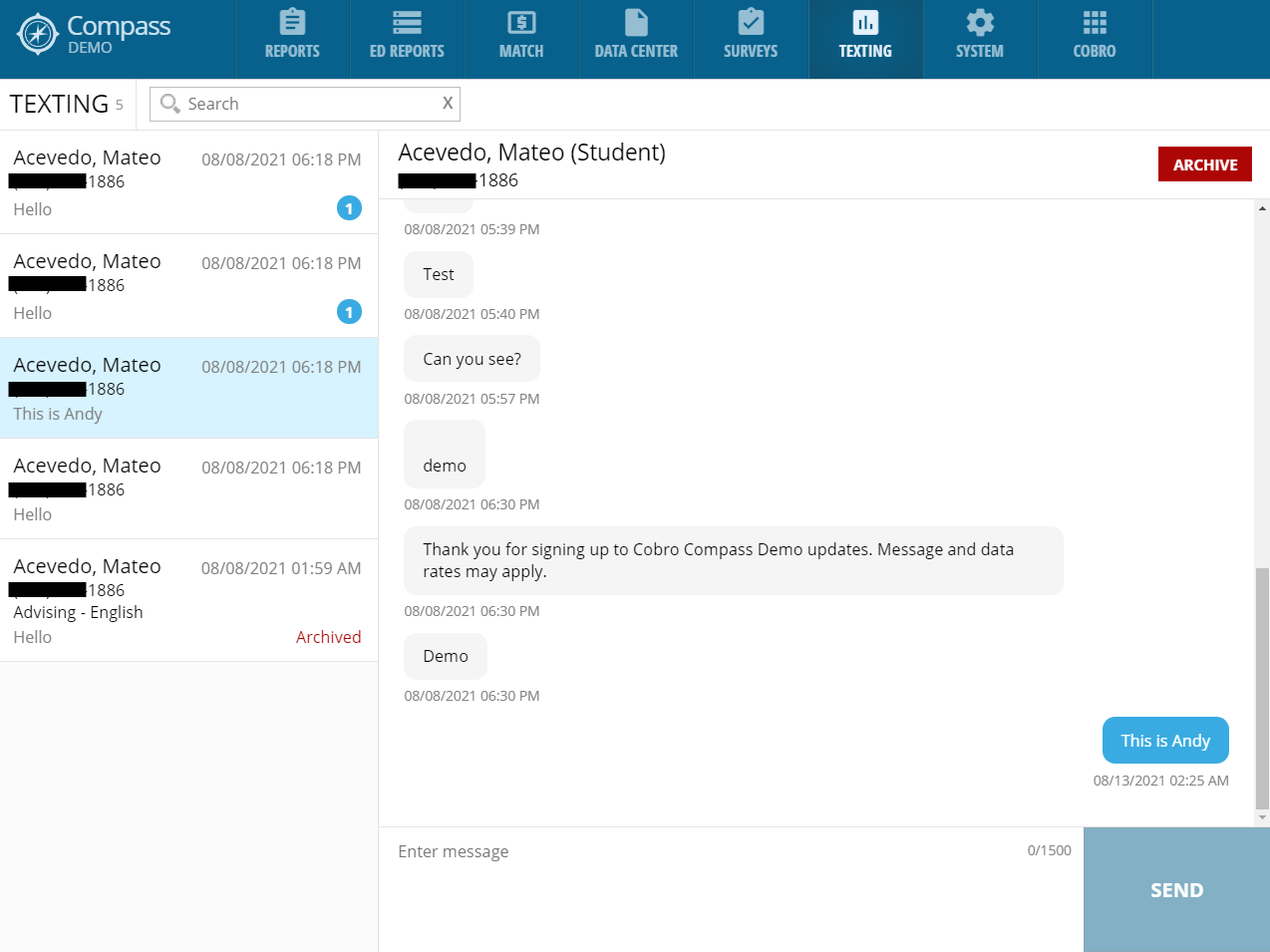Open Cobro grid icon
Screen dimensions: 1270x952
pyautogui.click(x=1095, y=23)
